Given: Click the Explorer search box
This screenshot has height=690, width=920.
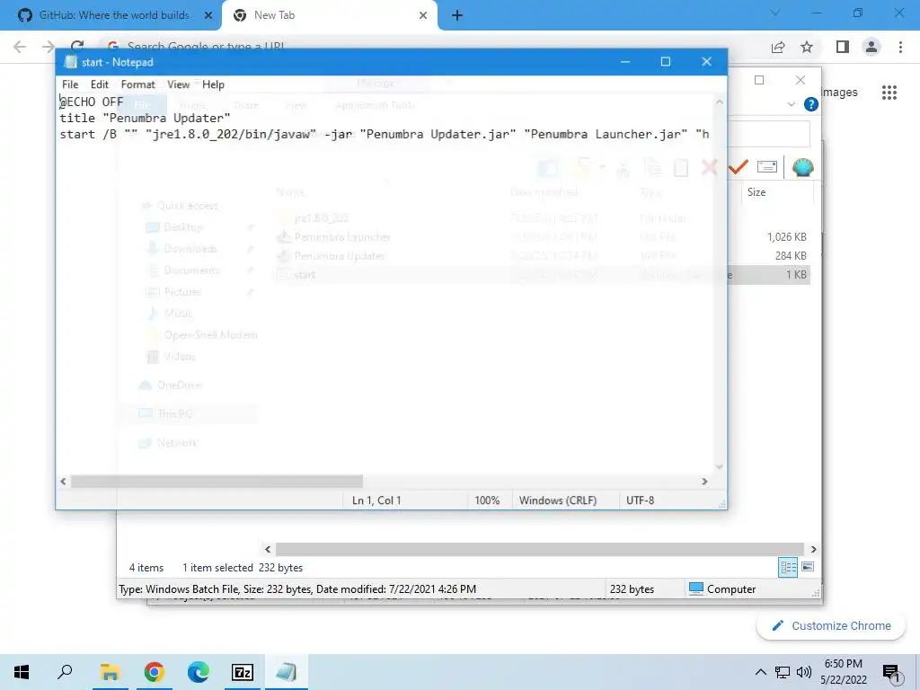Looking at the screenshot, I should click(769, 134).
